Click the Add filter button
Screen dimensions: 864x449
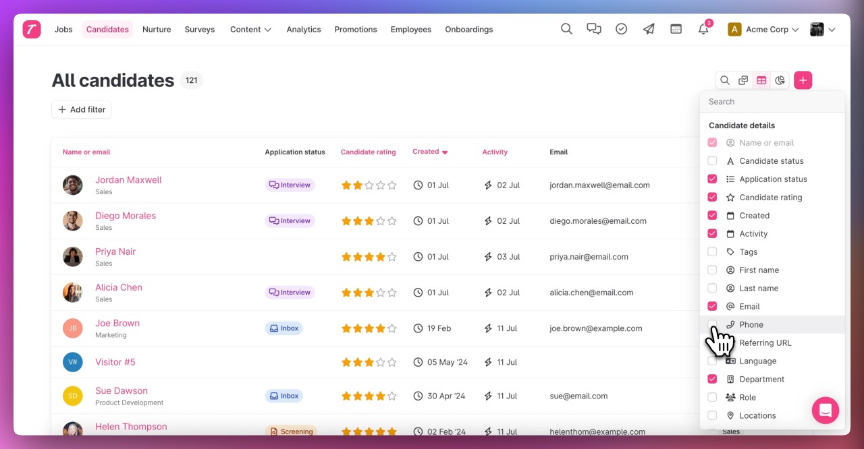82,109
